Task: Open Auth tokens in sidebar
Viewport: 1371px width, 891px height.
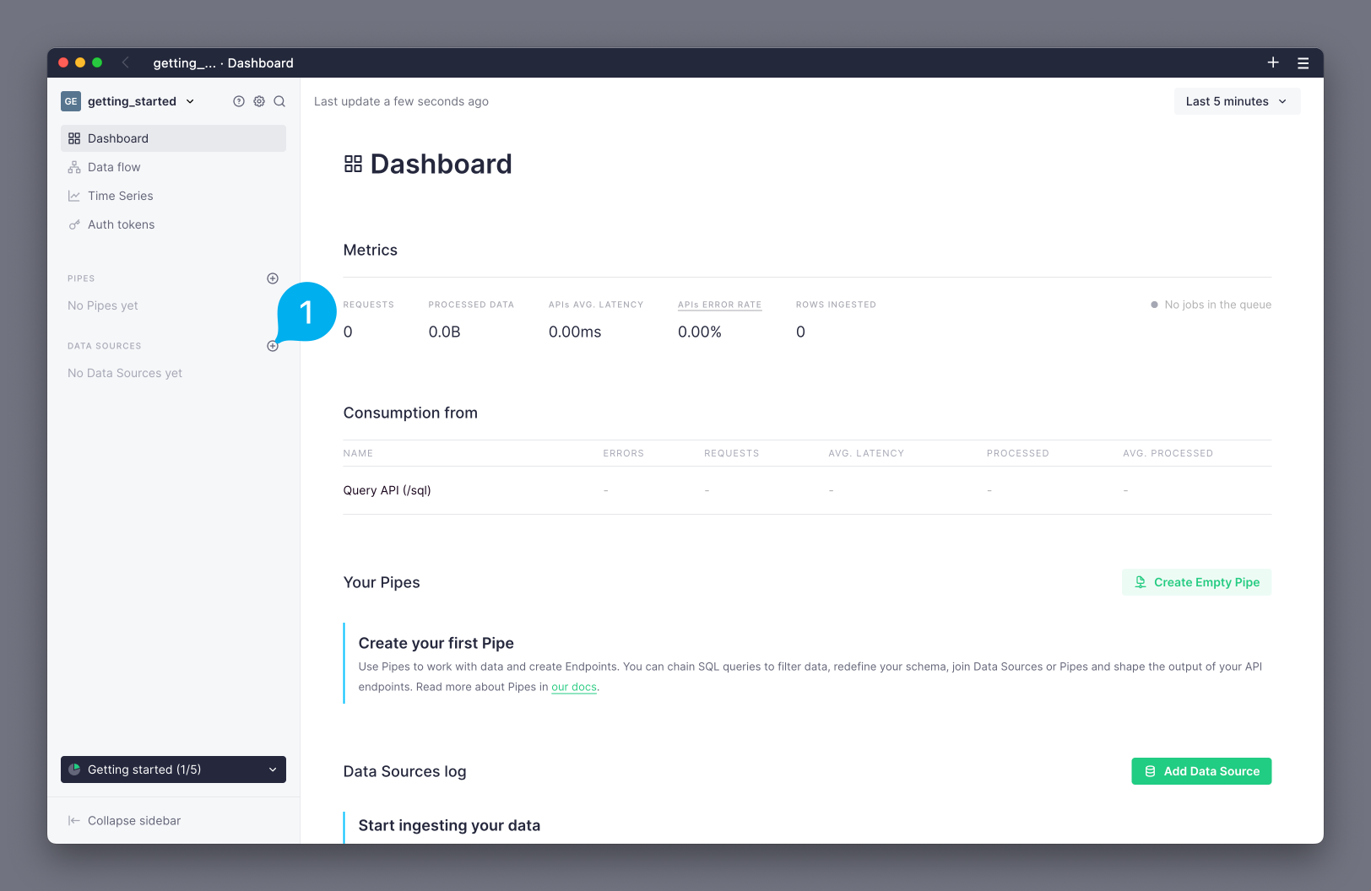Action: point(173,224)
